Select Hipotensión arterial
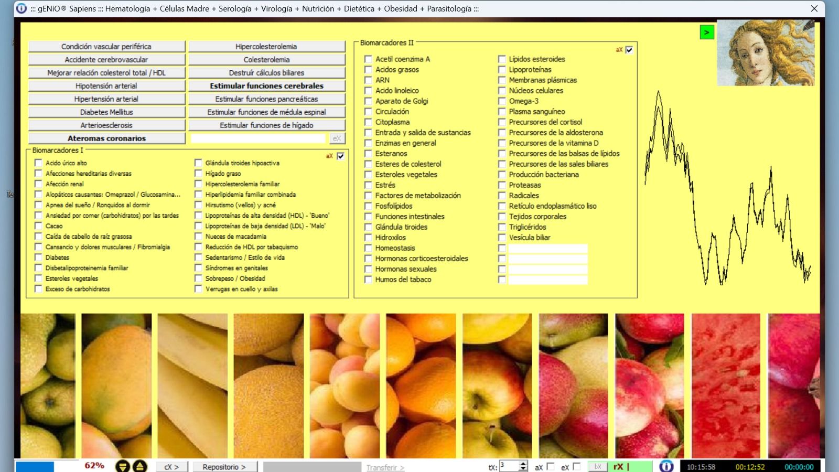The image size is (839, 472). click(x=106, y=86)
